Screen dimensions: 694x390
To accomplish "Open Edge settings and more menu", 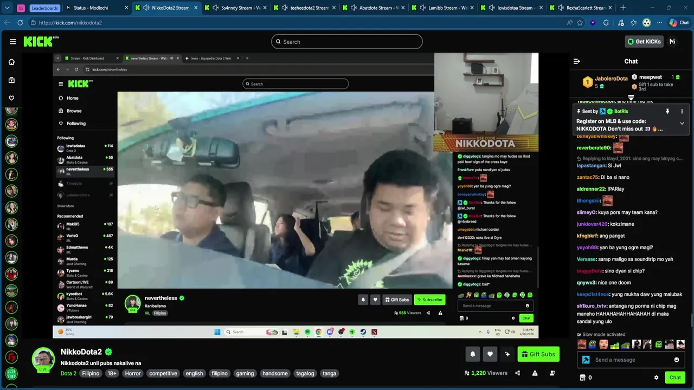I will click(x=659, y=23).
